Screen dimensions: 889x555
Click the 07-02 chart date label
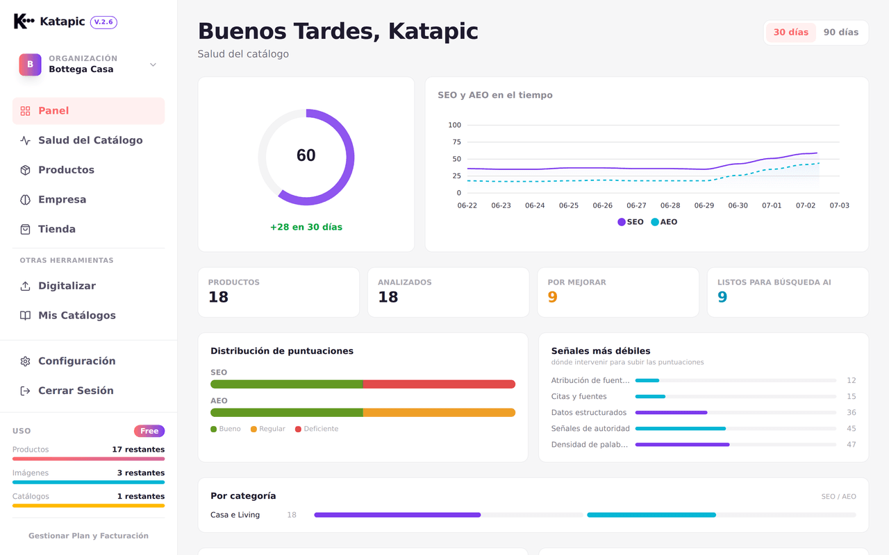[x=806, y=206]
